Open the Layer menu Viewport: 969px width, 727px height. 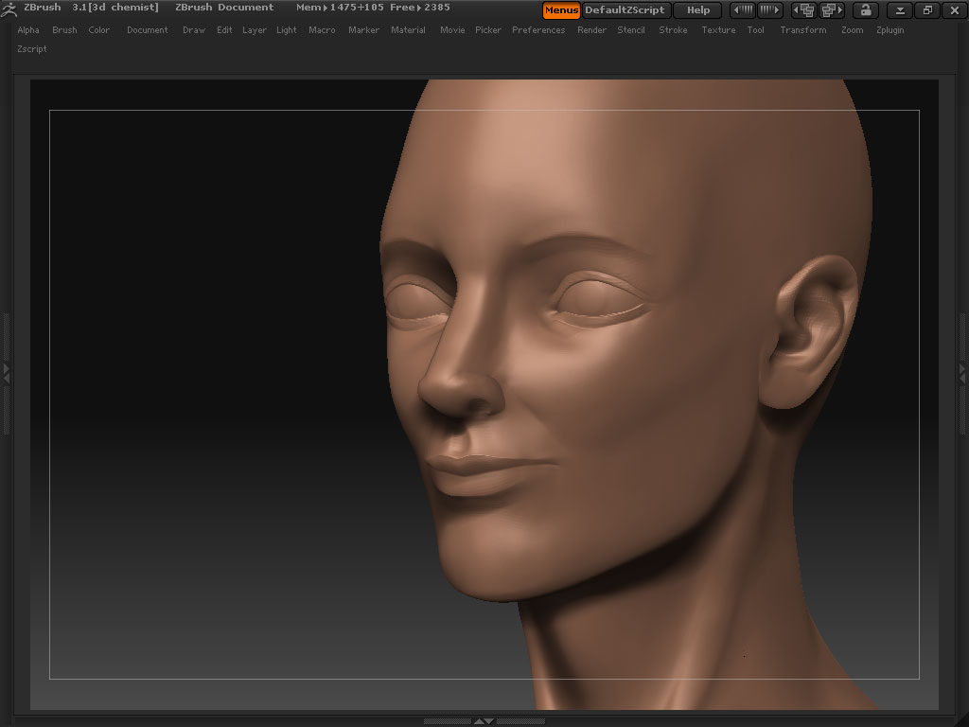pos(254,29)
